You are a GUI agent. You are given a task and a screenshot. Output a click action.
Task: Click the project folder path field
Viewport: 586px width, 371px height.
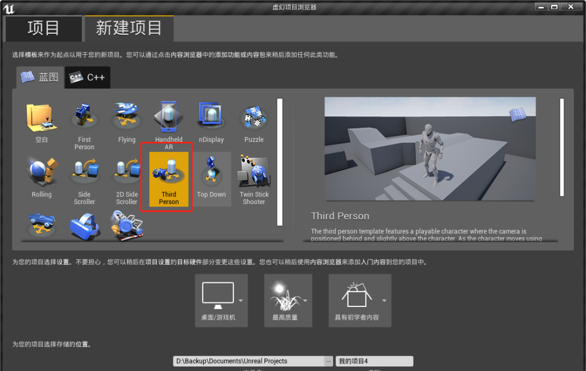point(248,361)
